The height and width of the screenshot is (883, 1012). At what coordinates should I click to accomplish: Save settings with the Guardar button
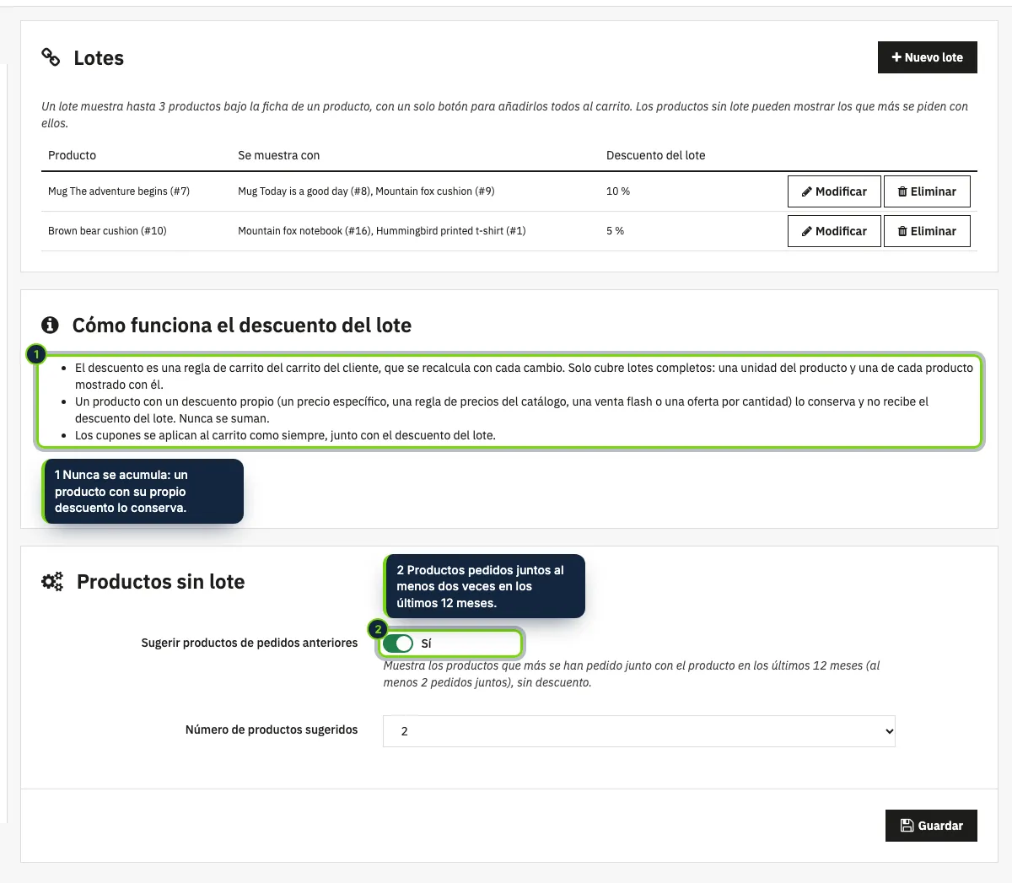[x=931, y=826]
